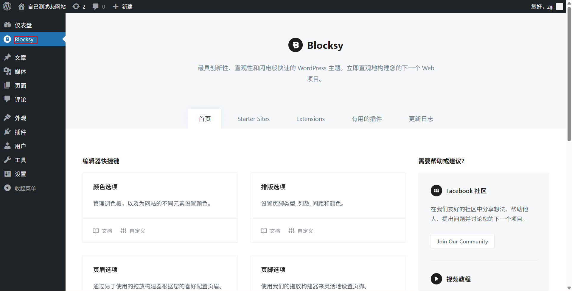Click the user icon beside 用户

tap(7, 146)
